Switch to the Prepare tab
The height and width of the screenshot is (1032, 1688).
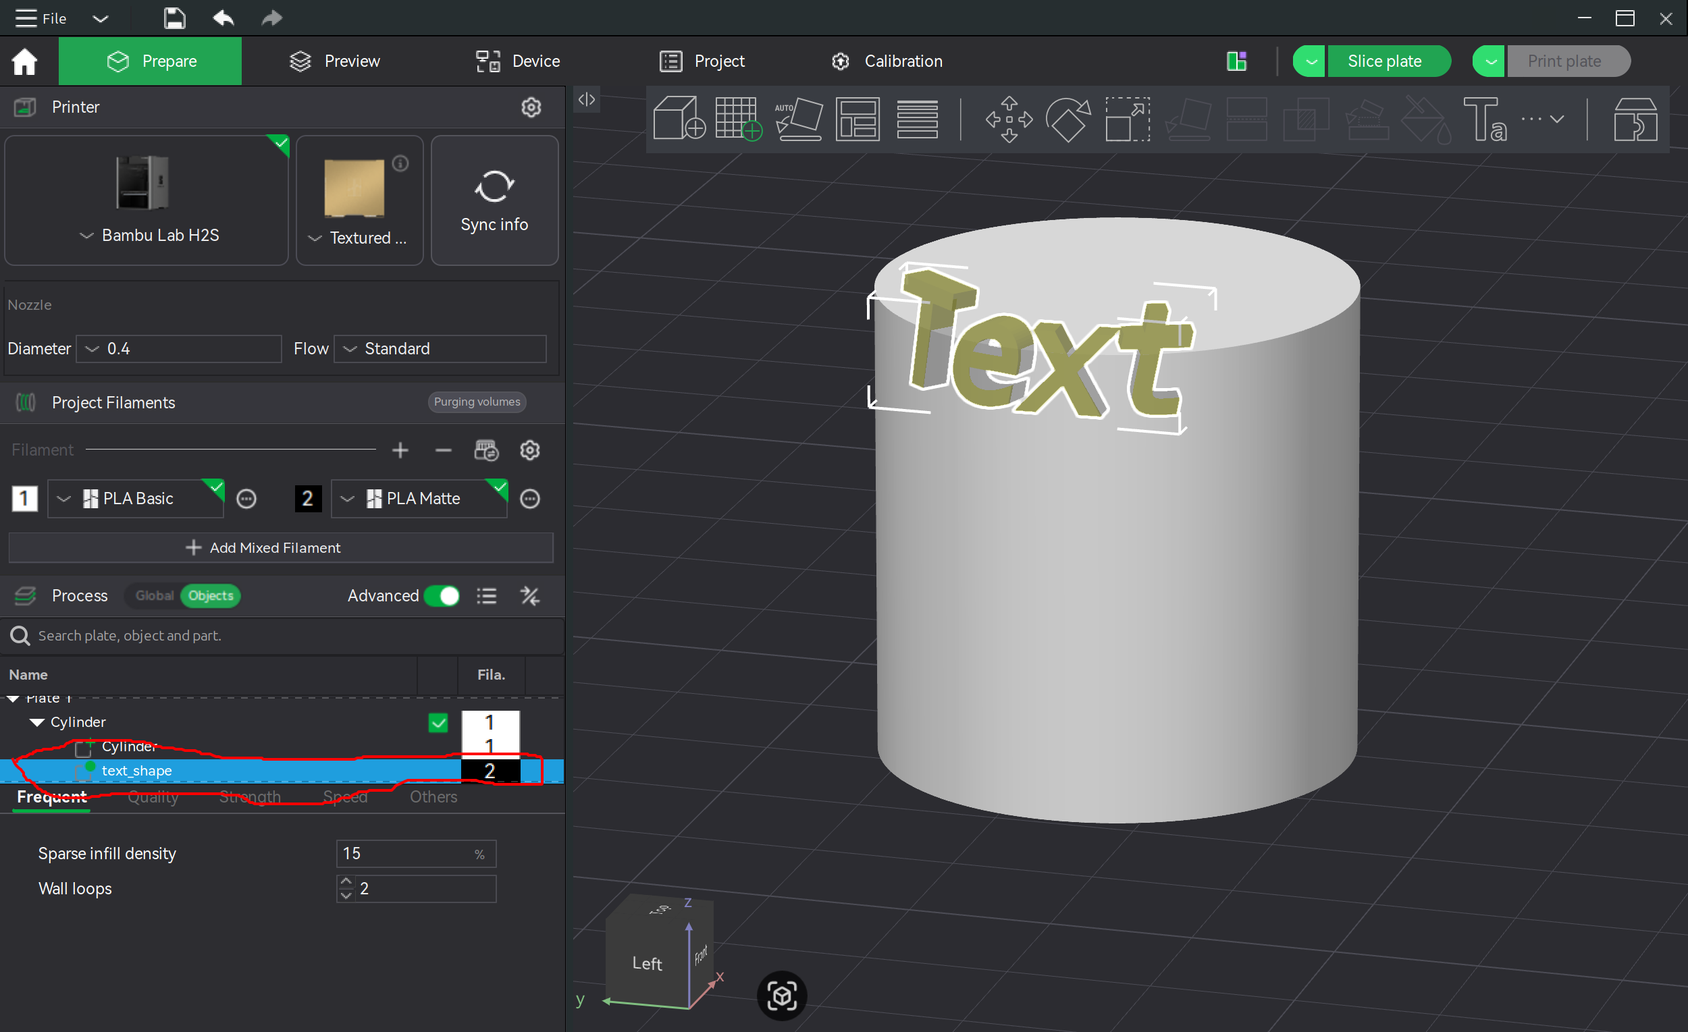150,61
